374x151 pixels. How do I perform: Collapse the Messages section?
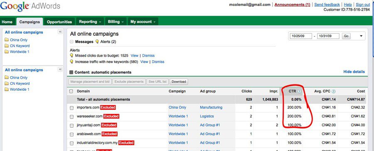(71, 42)
